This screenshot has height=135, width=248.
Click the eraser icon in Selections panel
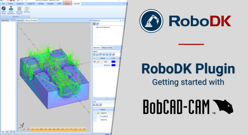point(98,24)
